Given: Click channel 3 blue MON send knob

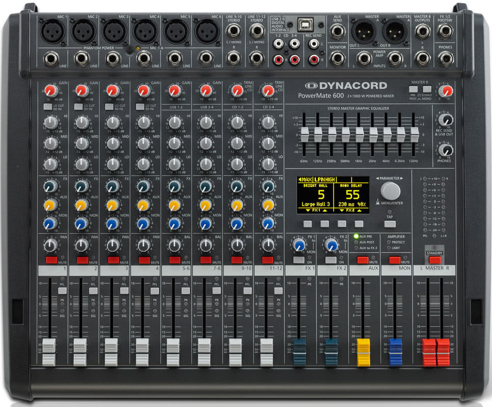Looking at the screenshot, I should click(113, 224).
